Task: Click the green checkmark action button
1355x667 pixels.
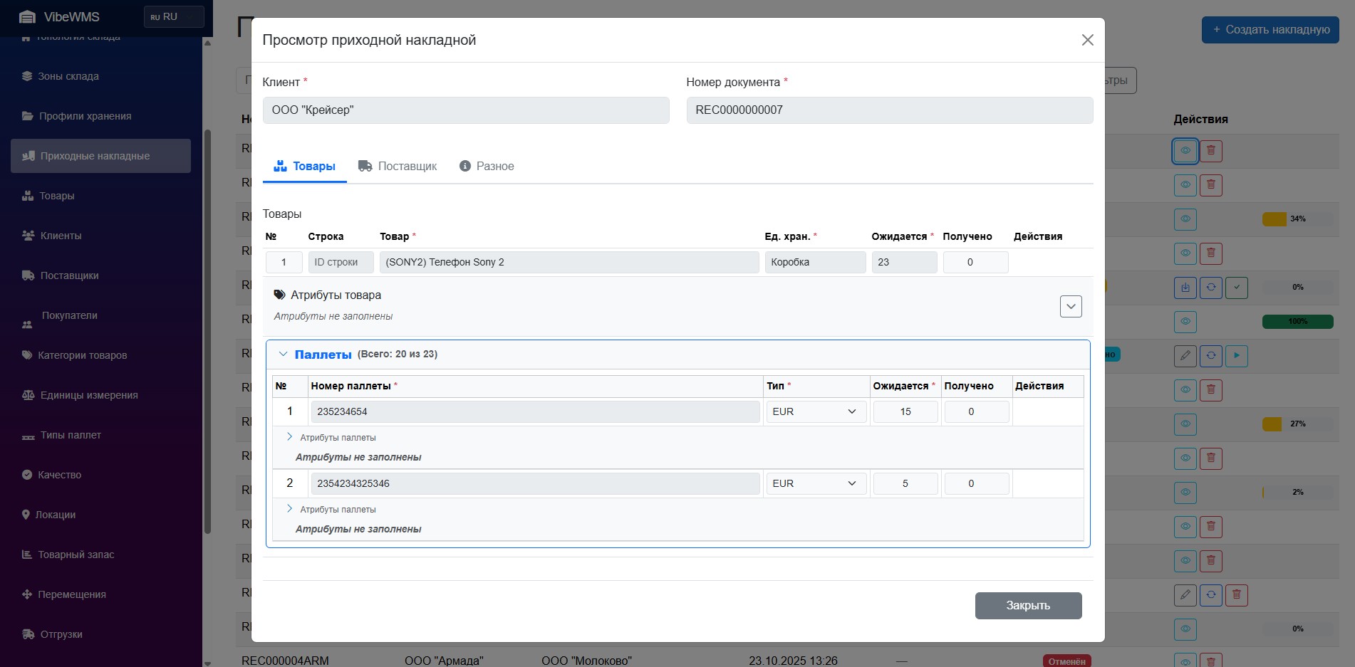Action: 1236,288
